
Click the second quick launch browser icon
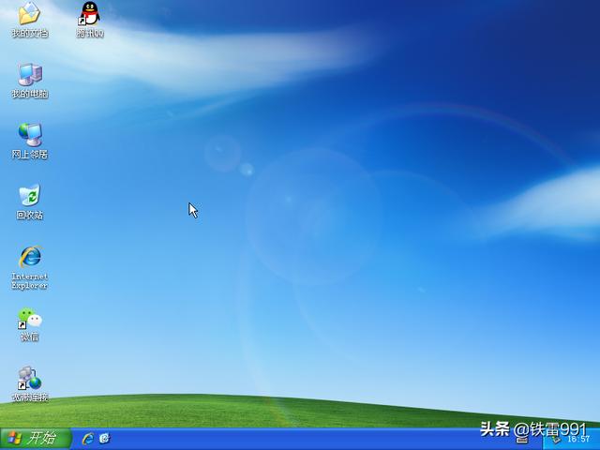[x=104, y=439]
